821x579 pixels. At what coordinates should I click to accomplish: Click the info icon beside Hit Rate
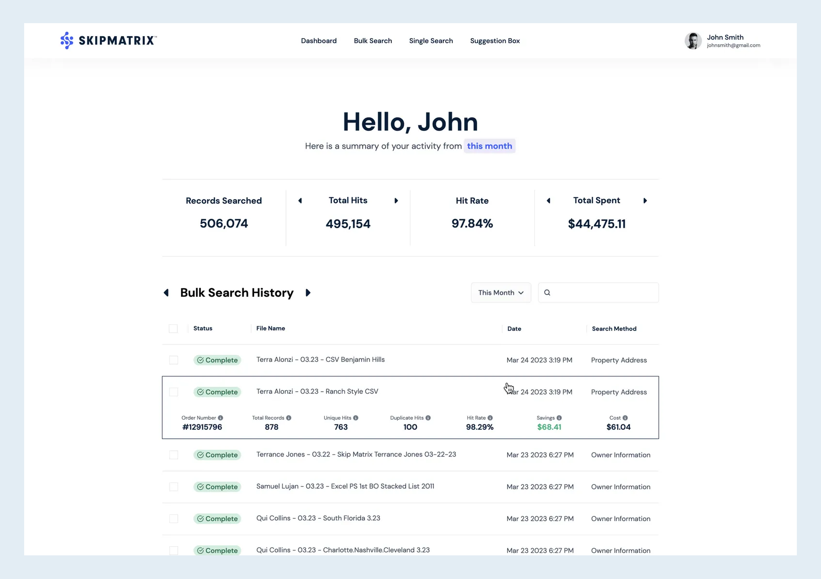coord(491,418)
